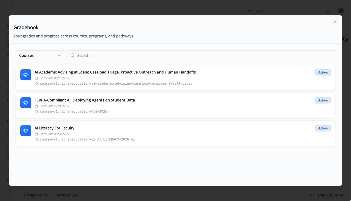Image resolution: width=351 pixels, height=201 pixels.
Task: Open the Terms of Use footer link
Action: (66, 195)
